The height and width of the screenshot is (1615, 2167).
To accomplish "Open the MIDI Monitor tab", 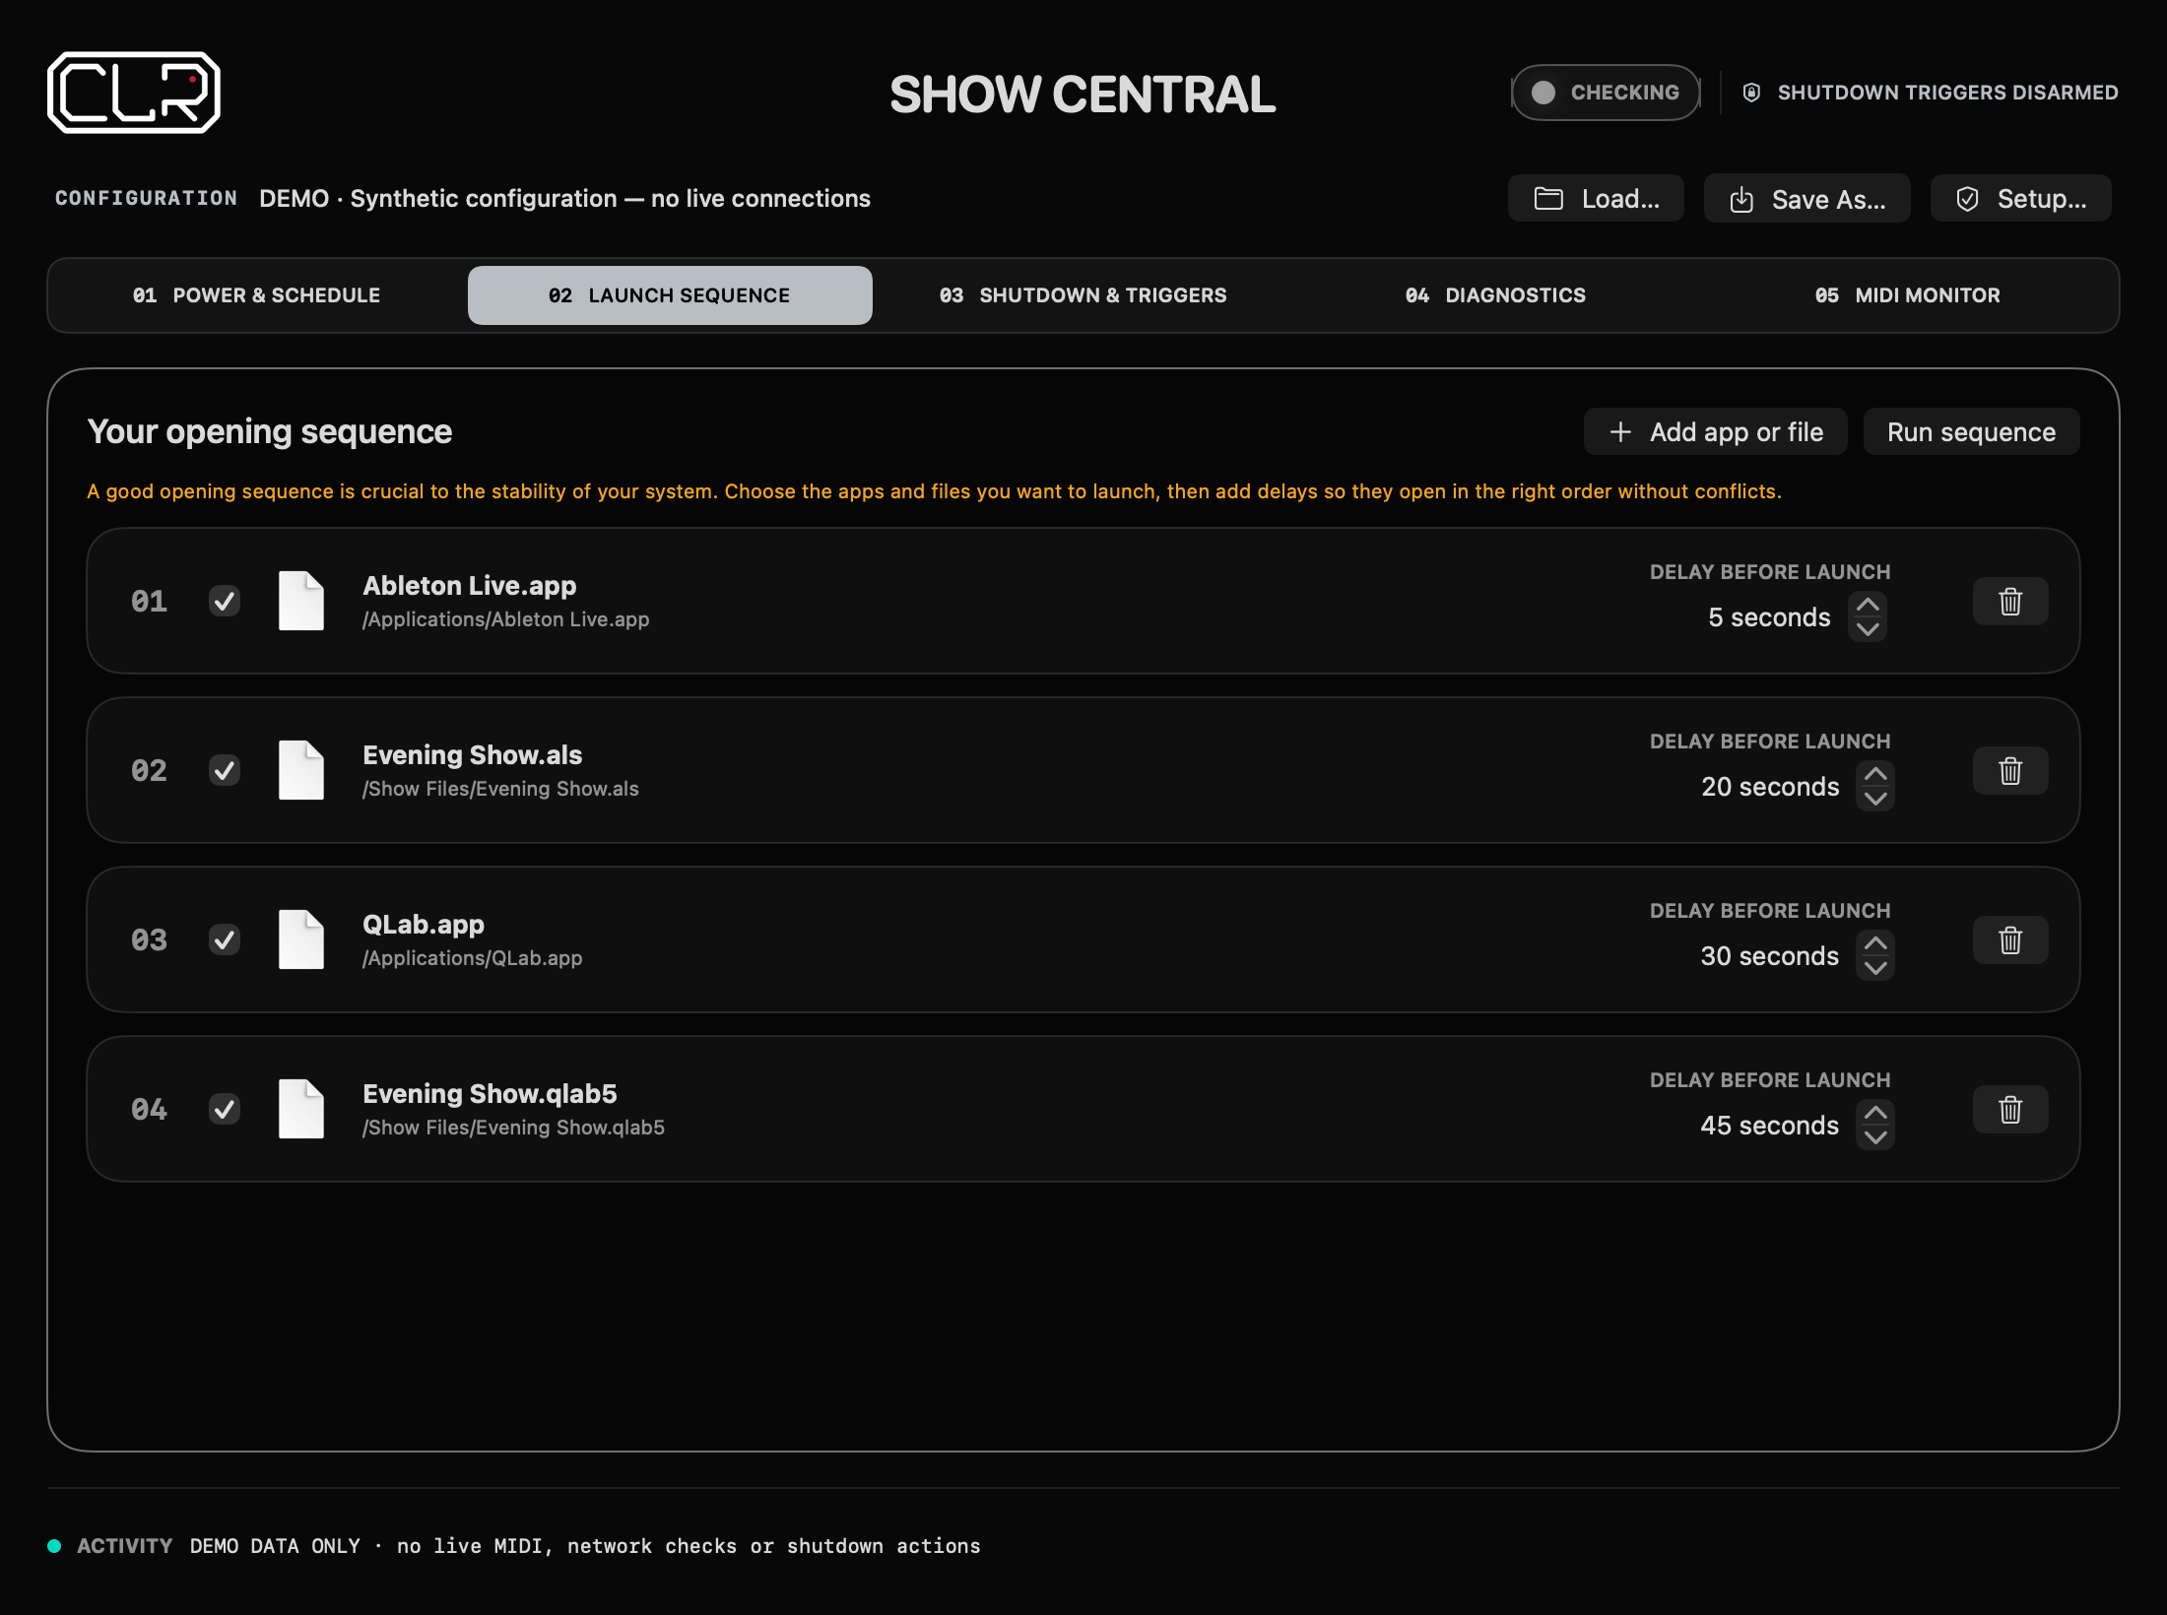I will [x=1908, y=295].
